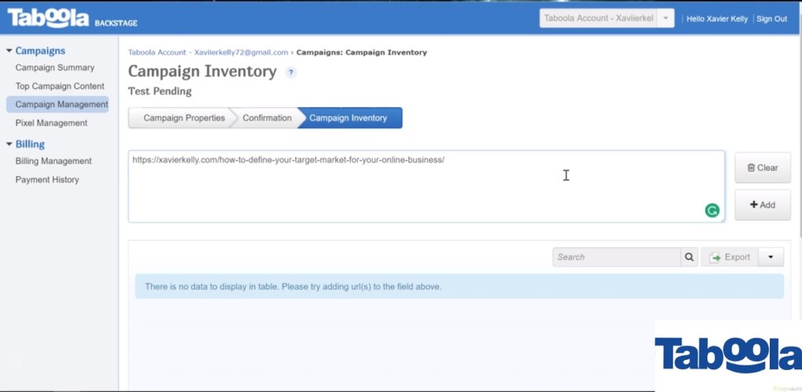Open Campaign Summary in sidebar
The height and width of the screenshot is (392, 802).
[x=55, y=68]
